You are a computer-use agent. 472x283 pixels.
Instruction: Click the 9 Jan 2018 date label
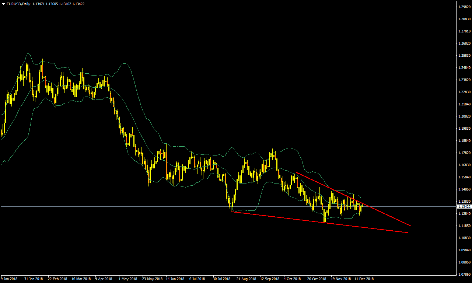pyautogui.click(x=10, y=279)
